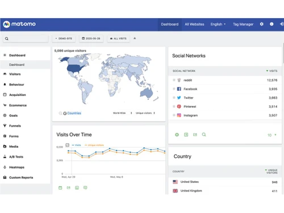Click the Instagram logo icon
284x213 pixels.
point(179,115)
